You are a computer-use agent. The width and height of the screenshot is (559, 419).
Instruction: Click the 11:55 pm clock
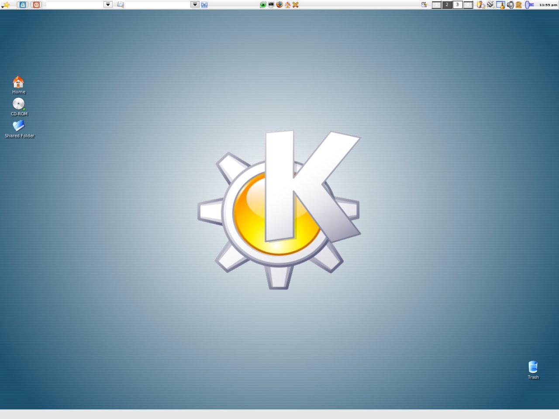[548, 5]
